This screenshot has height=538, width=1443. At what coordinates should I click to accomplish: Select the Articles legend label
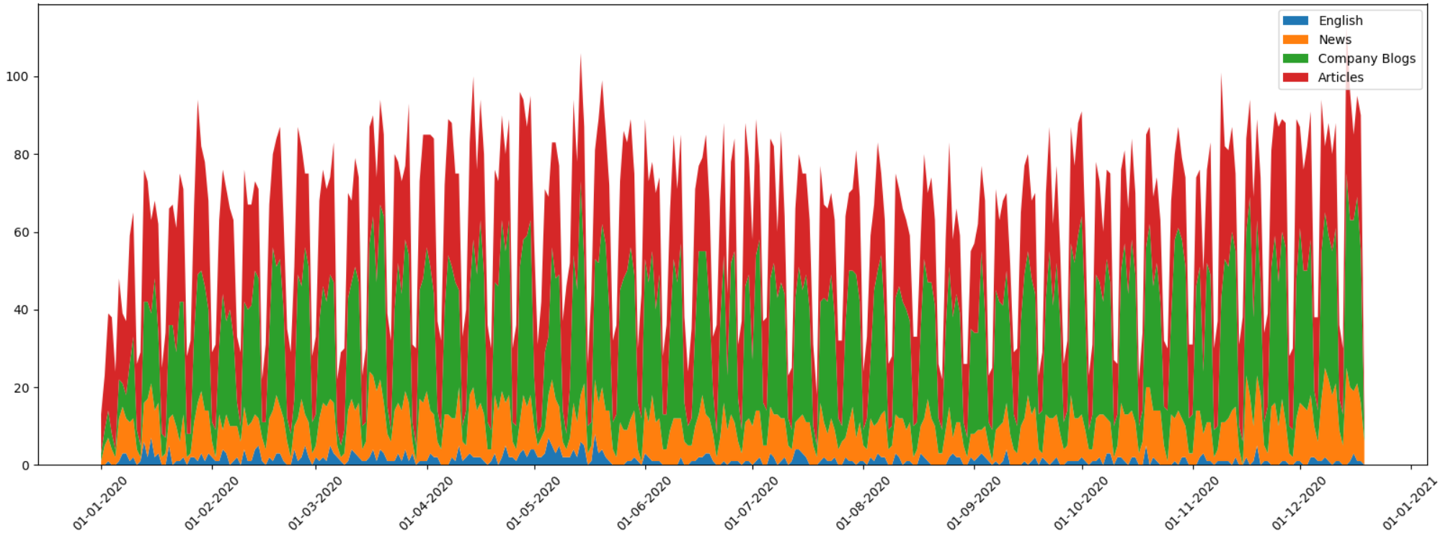[1341, 77]
